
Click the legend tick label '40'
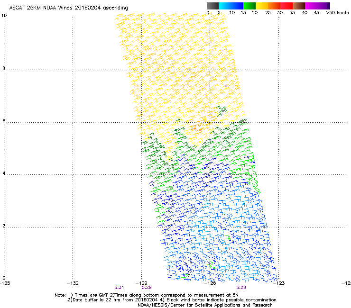(305, 13)
